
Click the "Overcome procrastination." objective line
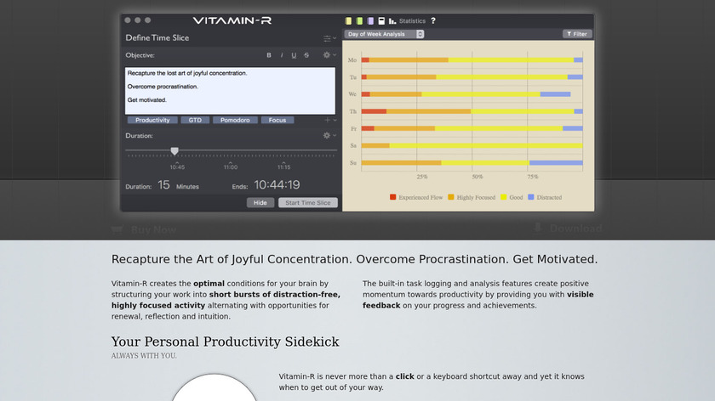[163, 87]
